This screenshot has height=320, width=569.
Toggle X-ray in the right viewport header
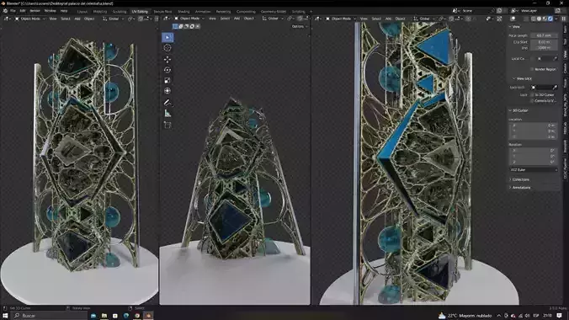coord(526,19)
